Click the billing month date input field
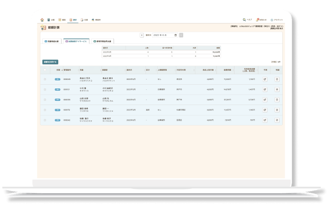The image size is (330, 204). pos(162,35)
